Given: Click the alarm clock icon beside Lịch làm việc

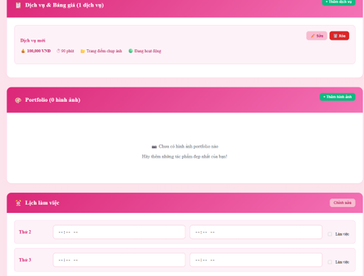Looking at the screenshot, I should 18,203.
